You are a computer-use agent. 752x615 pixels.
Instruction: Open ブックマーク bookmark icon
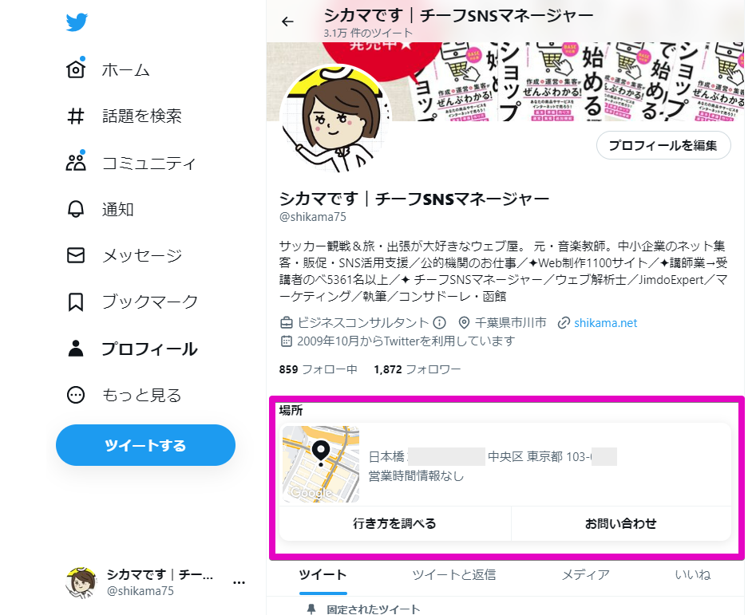pos(76,302)
